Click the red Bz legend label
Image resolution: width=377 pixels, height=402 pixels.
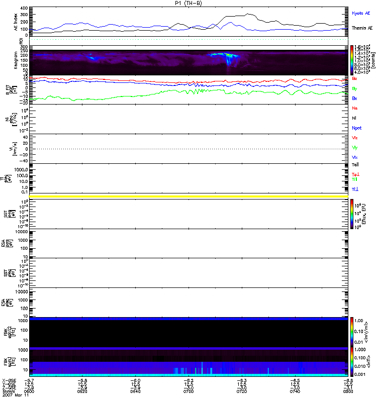tap(354, 78)
